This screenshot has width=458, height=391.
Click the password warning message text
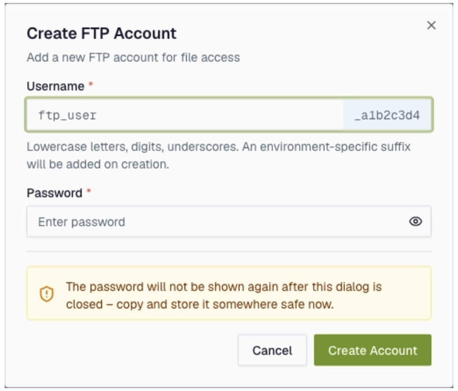pyautogui.click(x=224, y=296)
